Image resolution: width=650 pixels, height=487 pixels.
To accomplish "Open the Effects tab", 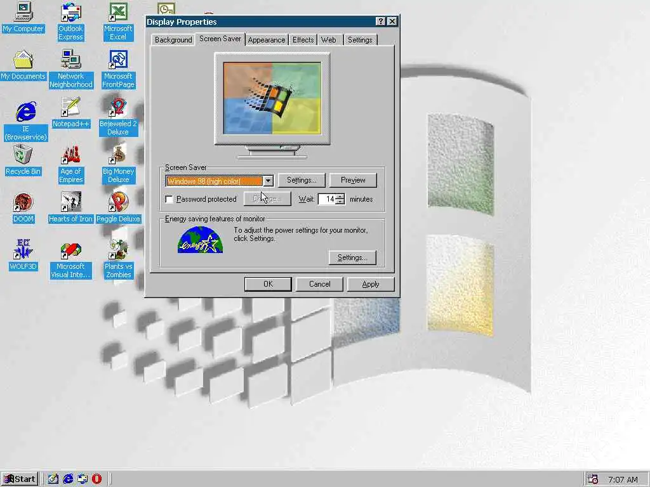I will [x=303, y=40].
